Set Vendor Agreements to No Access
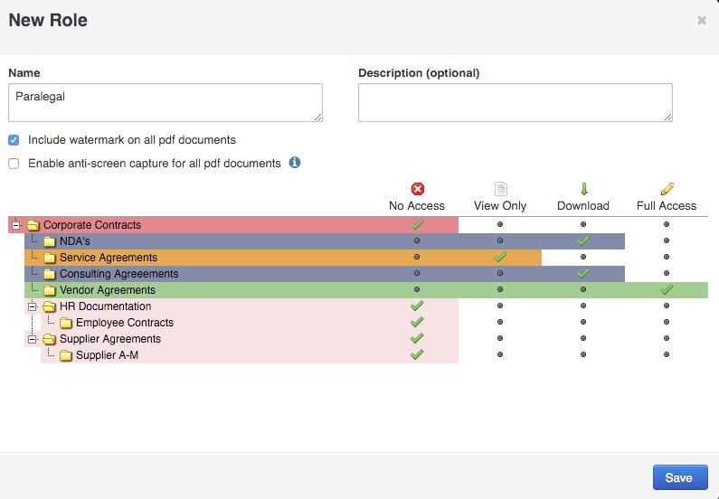Screen dimensions: 719x499 tap(417, 289)
